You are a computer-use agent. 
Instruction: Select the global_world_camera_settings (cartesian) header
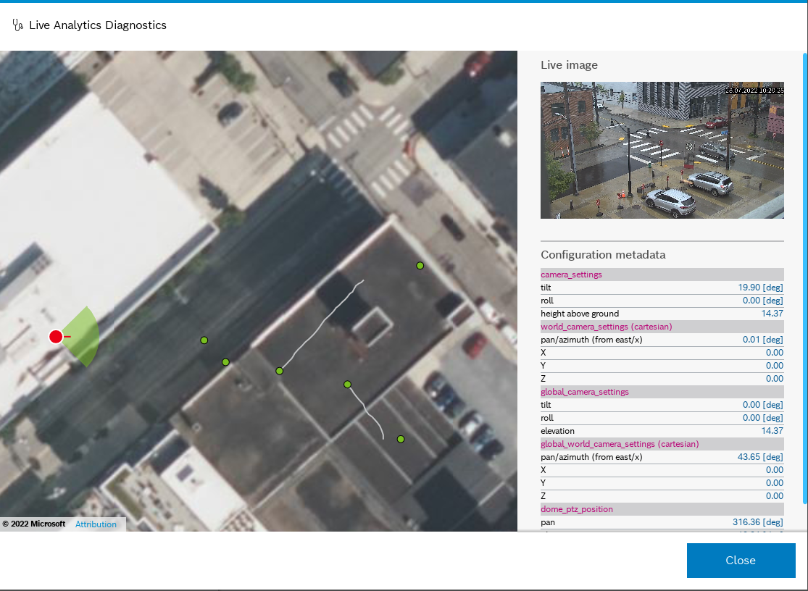pyautogui.click(x=662, y=444)
